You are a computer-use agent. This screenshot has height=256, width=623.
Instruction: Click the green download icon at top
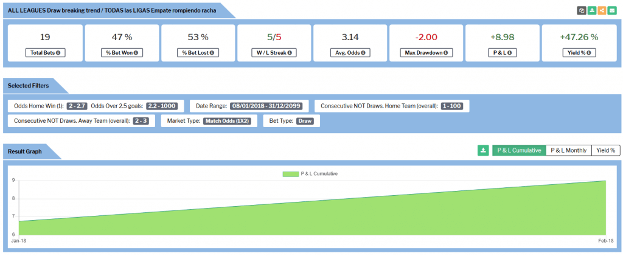point(592,10)
